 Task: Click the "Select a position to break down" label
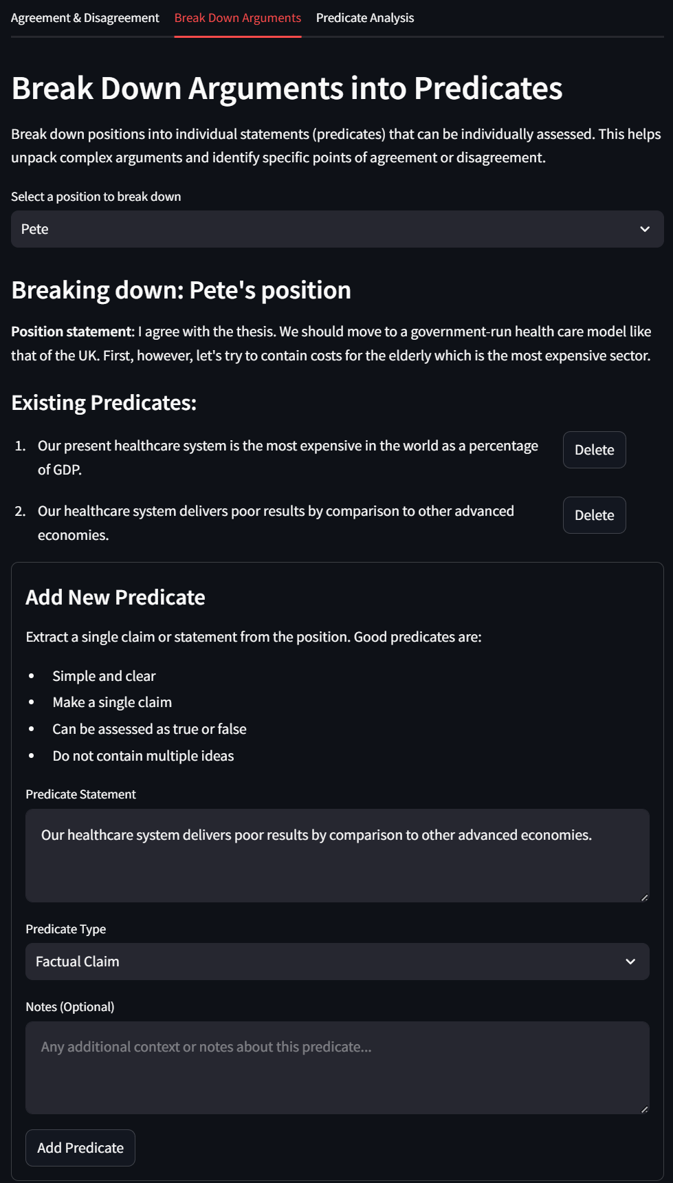[x=96, y=197]
